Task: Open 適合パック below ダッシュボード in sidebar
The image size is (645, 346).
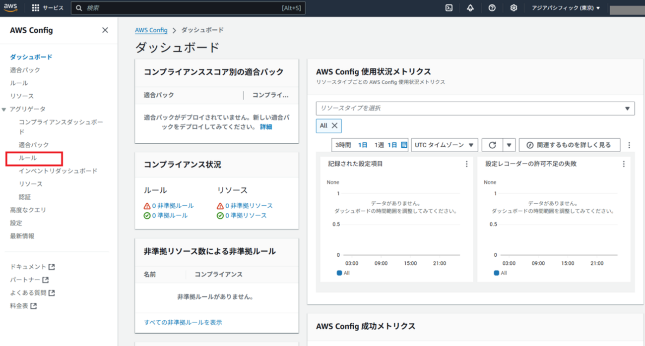Action: click(x=25, y=70)
